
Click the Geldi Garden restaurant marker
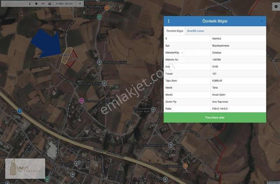185,166
